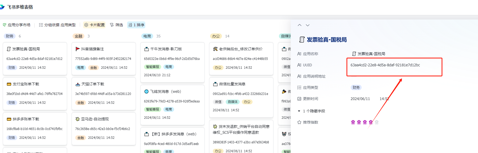Open 分组依据 应用类型 grouping menu
This screenshot has height=153, width=478.
click(57, 25)
